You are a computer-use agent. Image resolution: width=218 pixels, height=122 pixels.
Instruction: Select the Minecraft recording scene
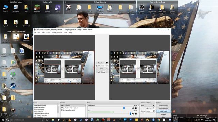(x=40, y=105)
